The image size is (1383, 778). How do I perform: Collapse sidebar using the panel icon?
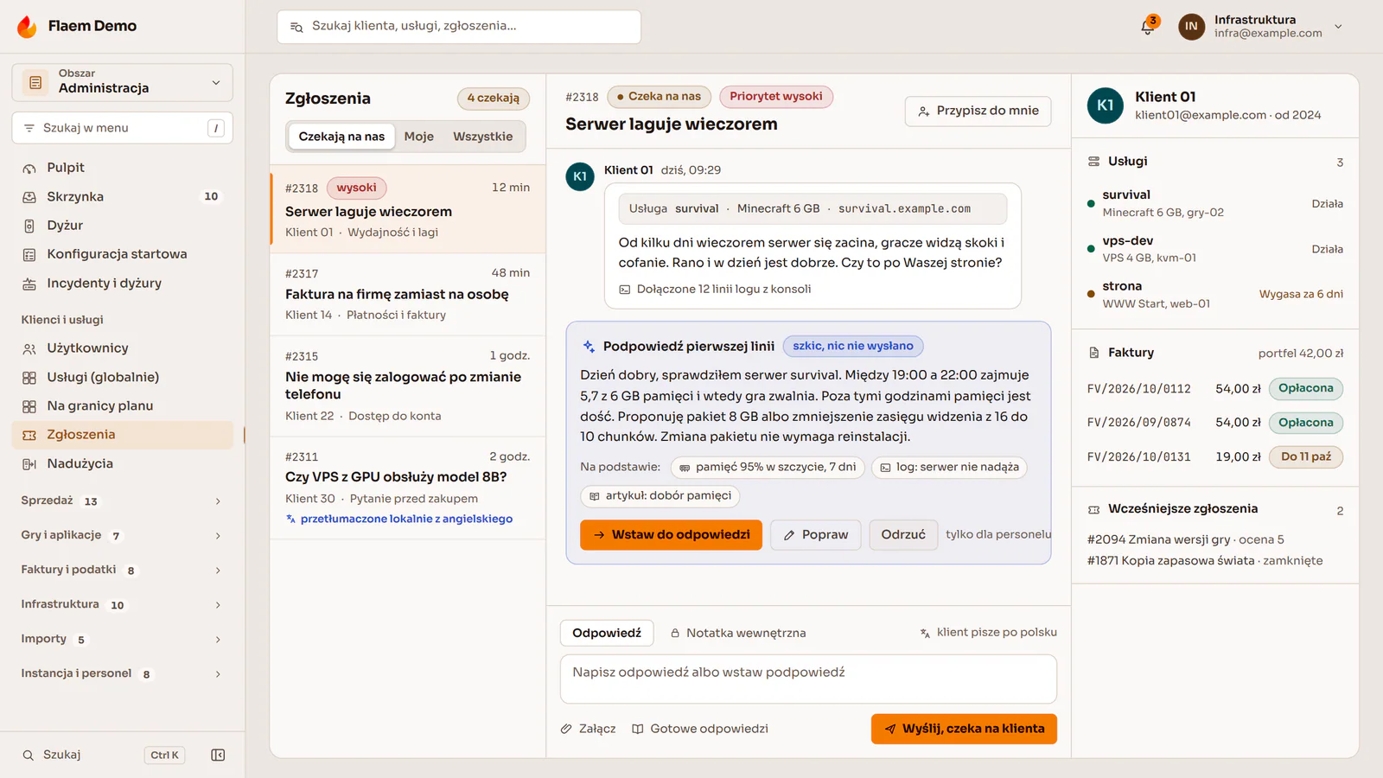(218, 755)
